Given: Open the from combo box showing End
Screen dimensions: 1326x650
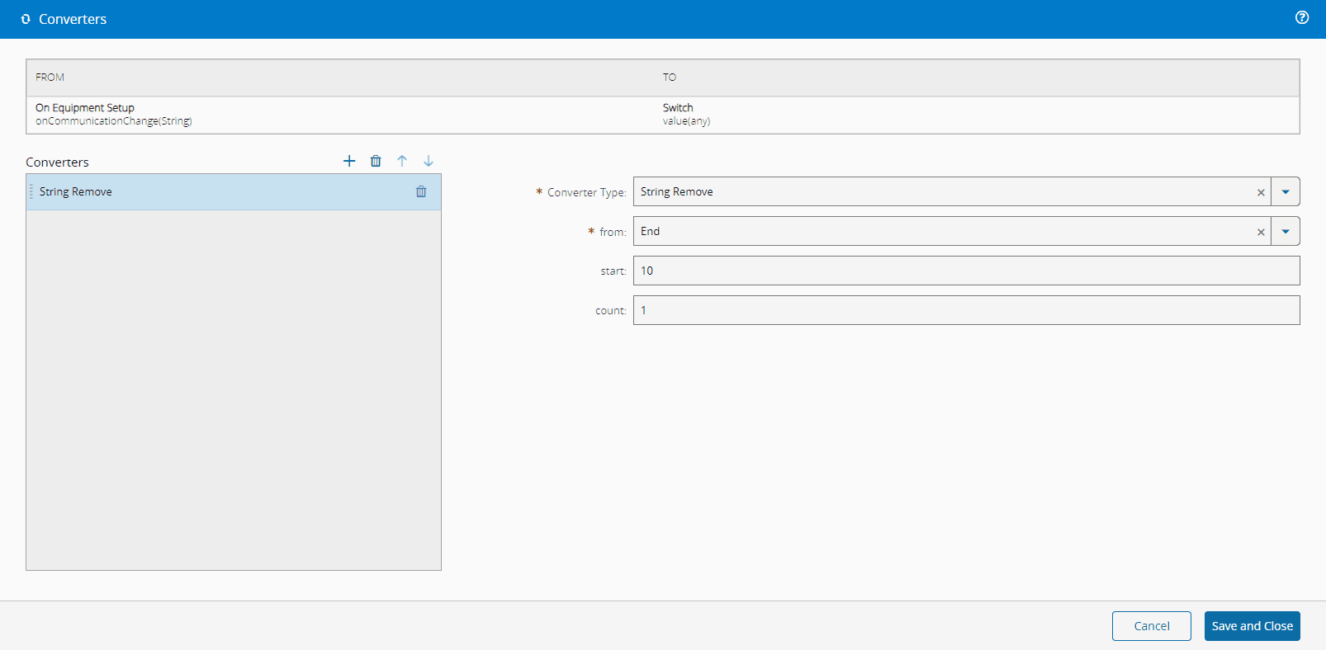Looking at the screenshot, I should [x=941, y=232].
